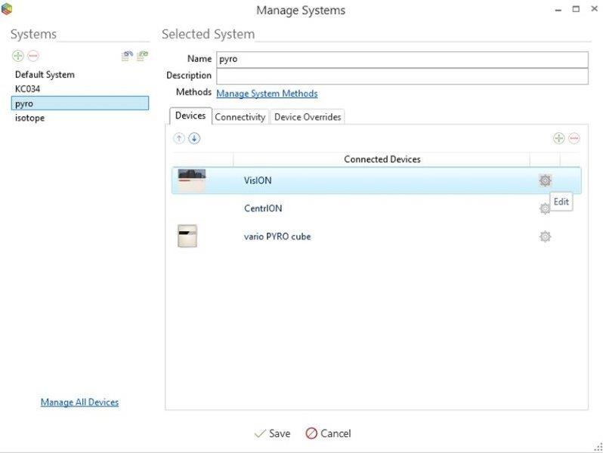Remove the connected device with red minus
This screenshot has width=603, height=453.
click(x=574, y=138)
